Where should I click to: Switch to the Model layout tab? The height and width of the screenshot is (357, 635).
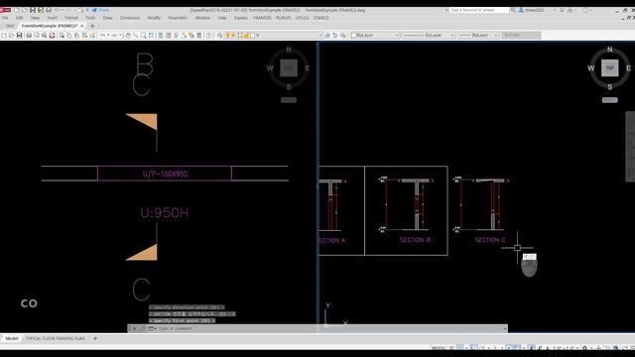11,338
